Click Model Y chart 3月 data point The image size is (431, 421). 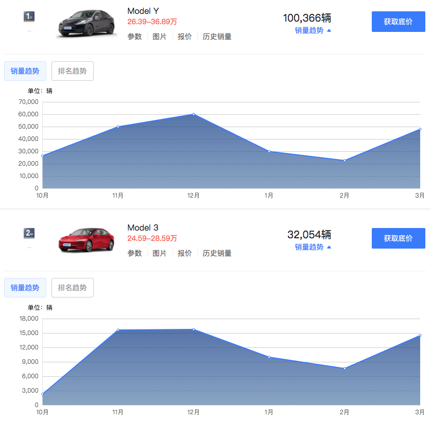coord(420,129)
